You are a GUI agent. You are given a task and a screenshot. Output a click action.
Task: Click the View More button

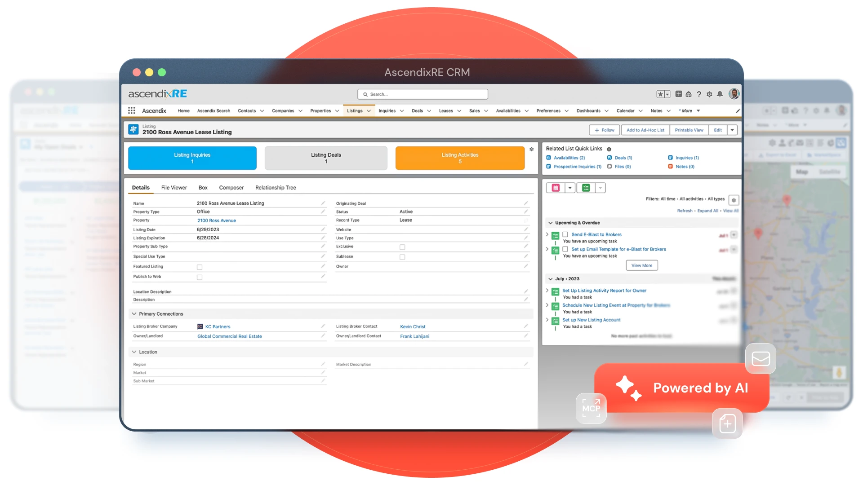[642, 265]
